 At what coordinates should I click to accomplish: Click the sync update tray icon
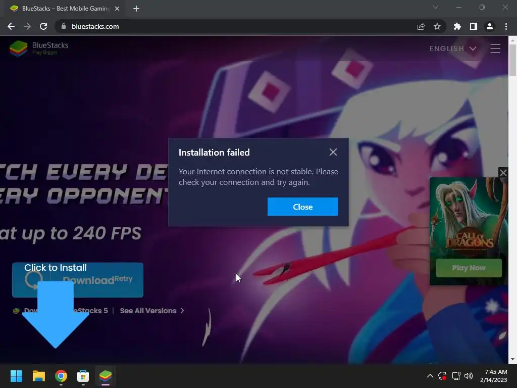[442, 376]
